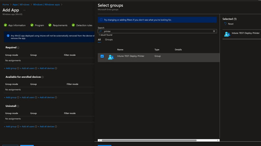
Task: Sort results by the Name column header
Action: click(x=120, y=50)
